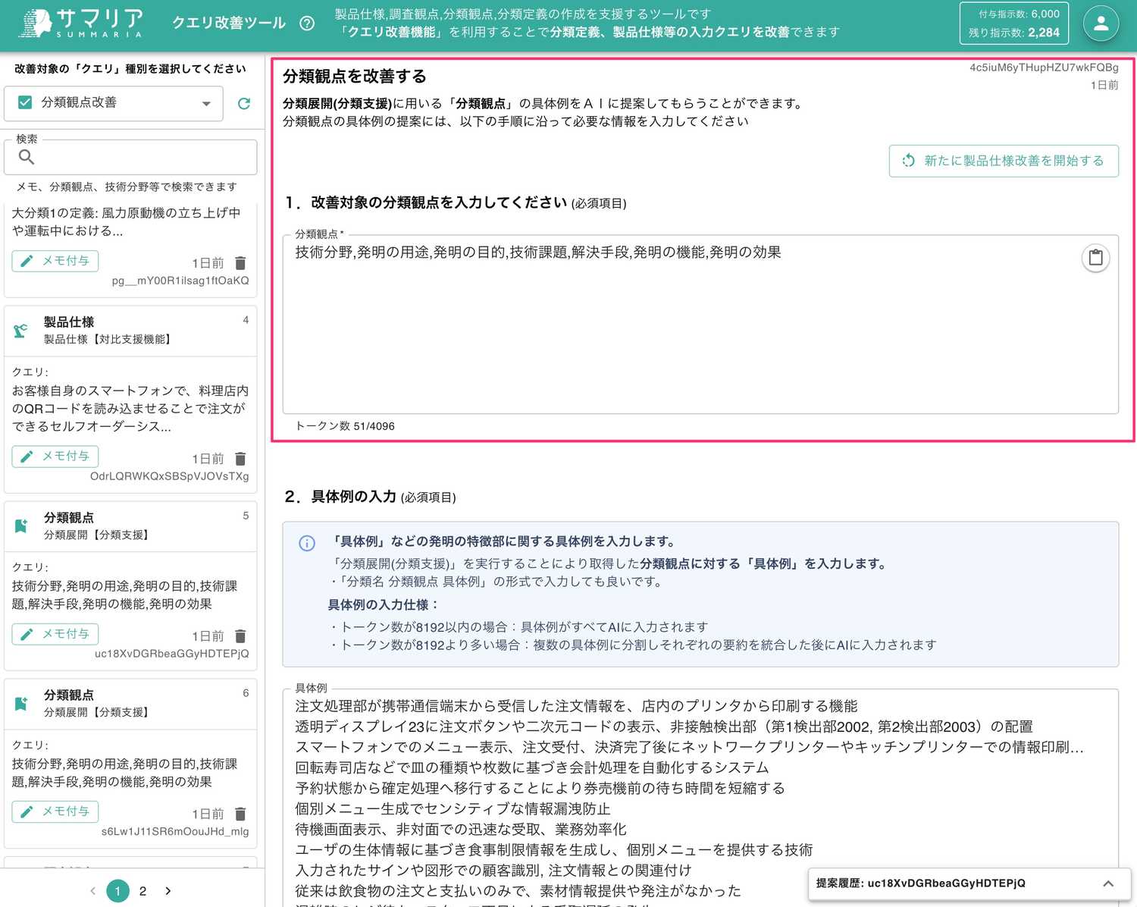Click the ID uc18XvDGRbeaGGyHDTEPjQ in card 5
Screen dimensions: 1137x907
click(171, 654)
